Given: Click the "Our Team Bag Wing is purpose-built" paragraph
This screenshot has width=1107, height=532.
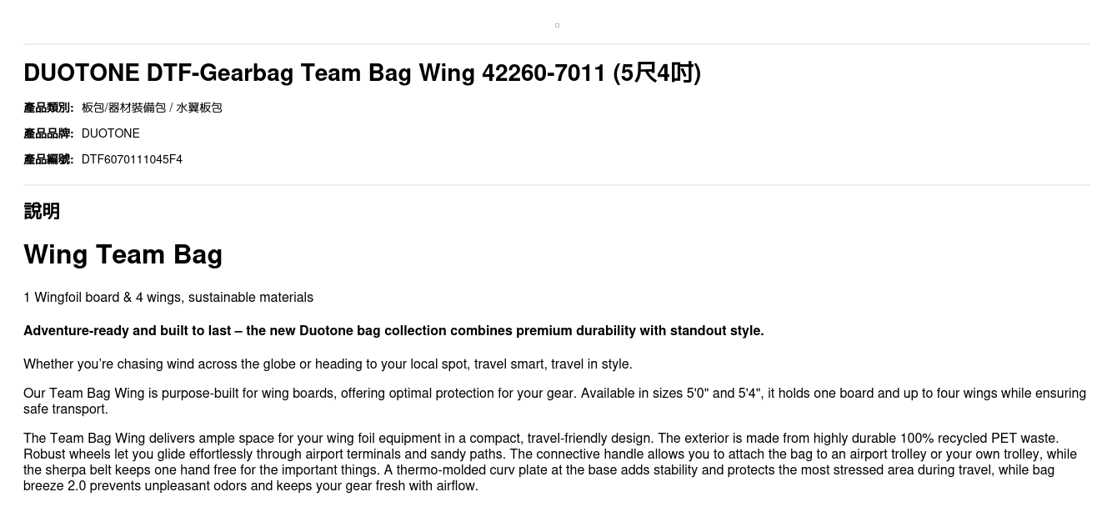Looking at the screenshot, I should pos(553,401).
